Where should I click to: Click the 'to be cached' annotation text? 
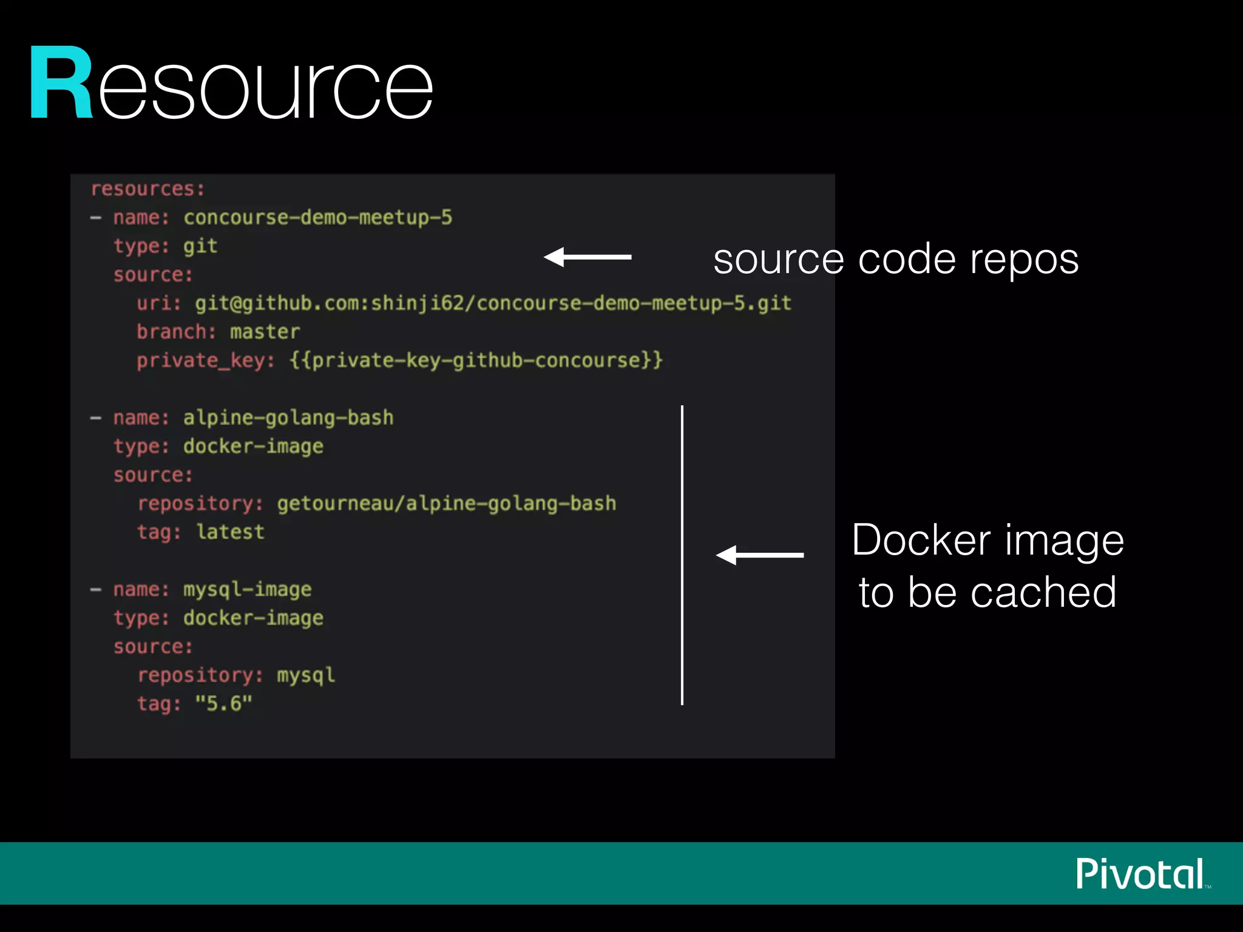click(987, 592)
